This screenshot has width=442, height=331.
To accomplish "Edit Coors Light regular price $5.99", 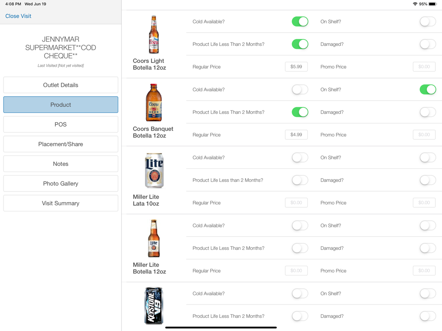I will 296,67.
